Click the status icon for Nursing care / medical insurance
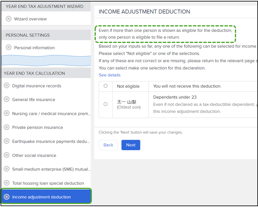 7,113
